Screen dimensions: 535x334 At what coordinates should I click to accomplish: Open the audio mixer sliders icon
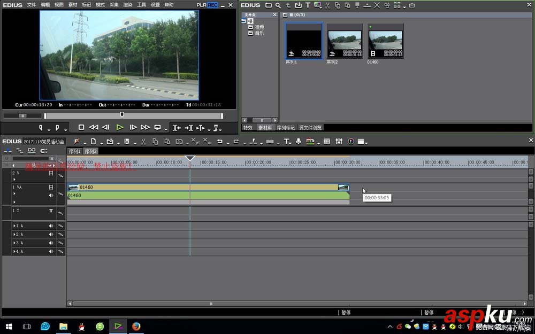click(x=339, y=142)
